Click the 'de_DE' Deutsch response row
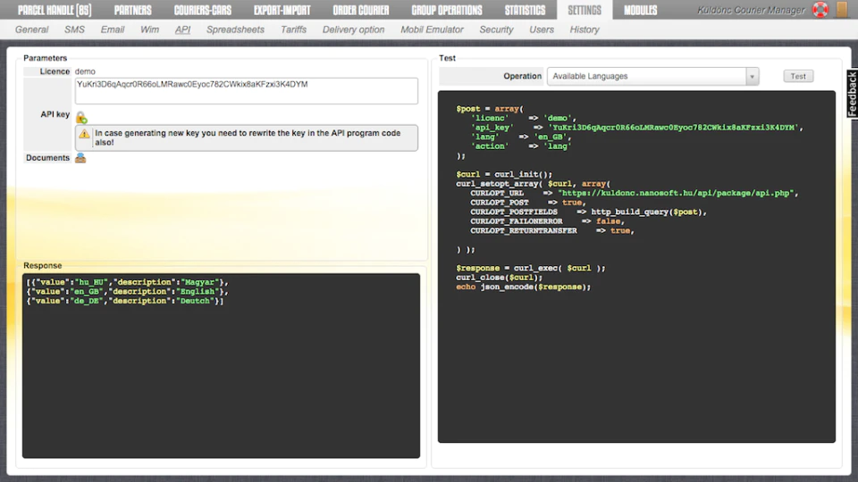 click(x=125, y=301)
